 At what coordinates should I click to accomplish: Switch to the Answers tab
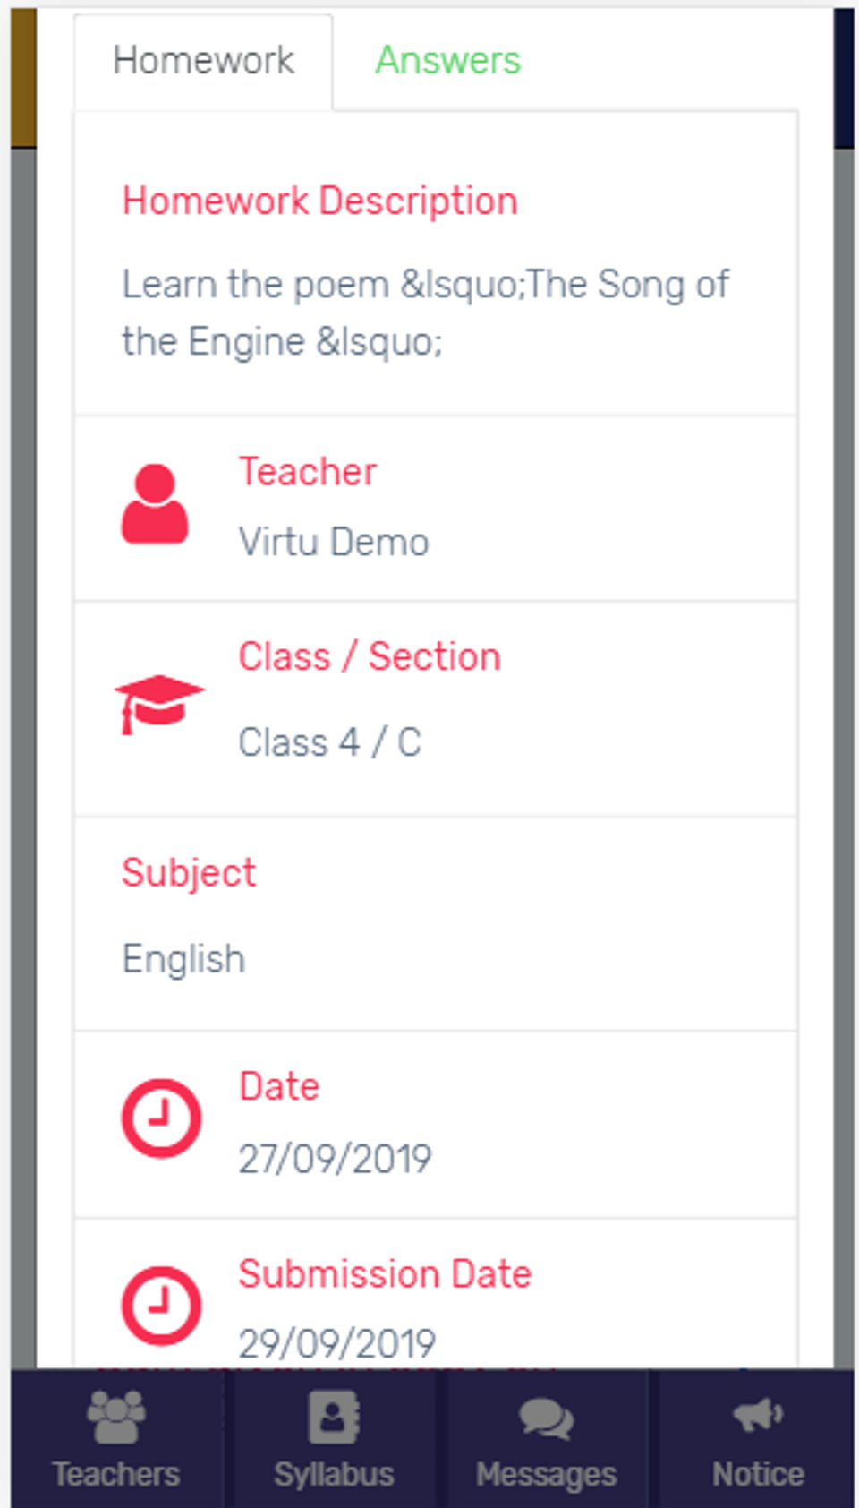[447, 61]
